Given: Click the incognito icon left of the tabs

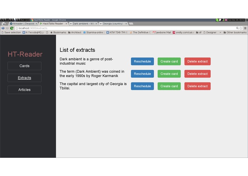Looking at the screenshot, I should tap(4, 24).
